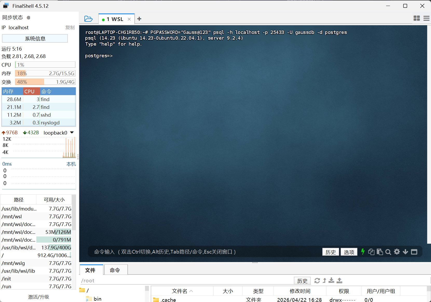Sort processes by 内存 column
Image resolution: width=431 pixels, height=302 pixels.
[12, 92]
